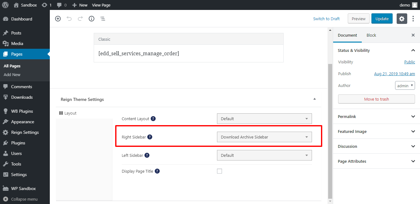Click the Content Layout help icon

(x=153, y=119)
